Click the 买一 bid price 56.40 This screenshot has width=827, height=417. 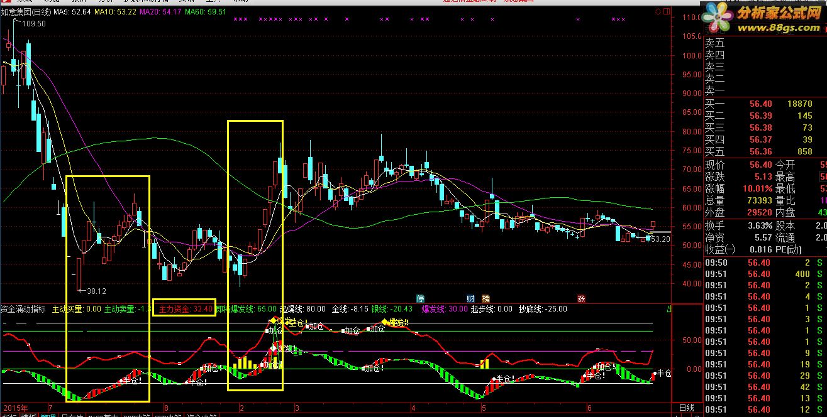[x=760, y=104]
